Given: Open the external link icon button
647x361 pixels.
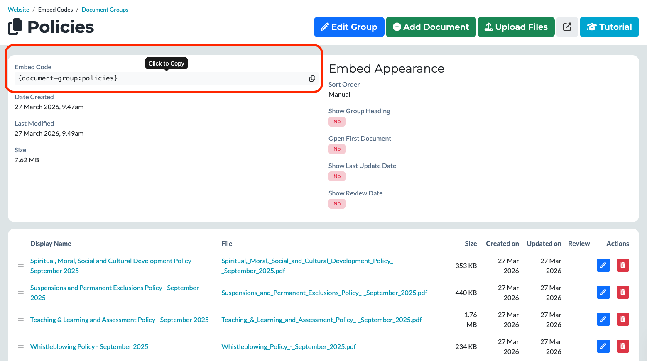Looking at the screenshot, I should coord(567,27).
